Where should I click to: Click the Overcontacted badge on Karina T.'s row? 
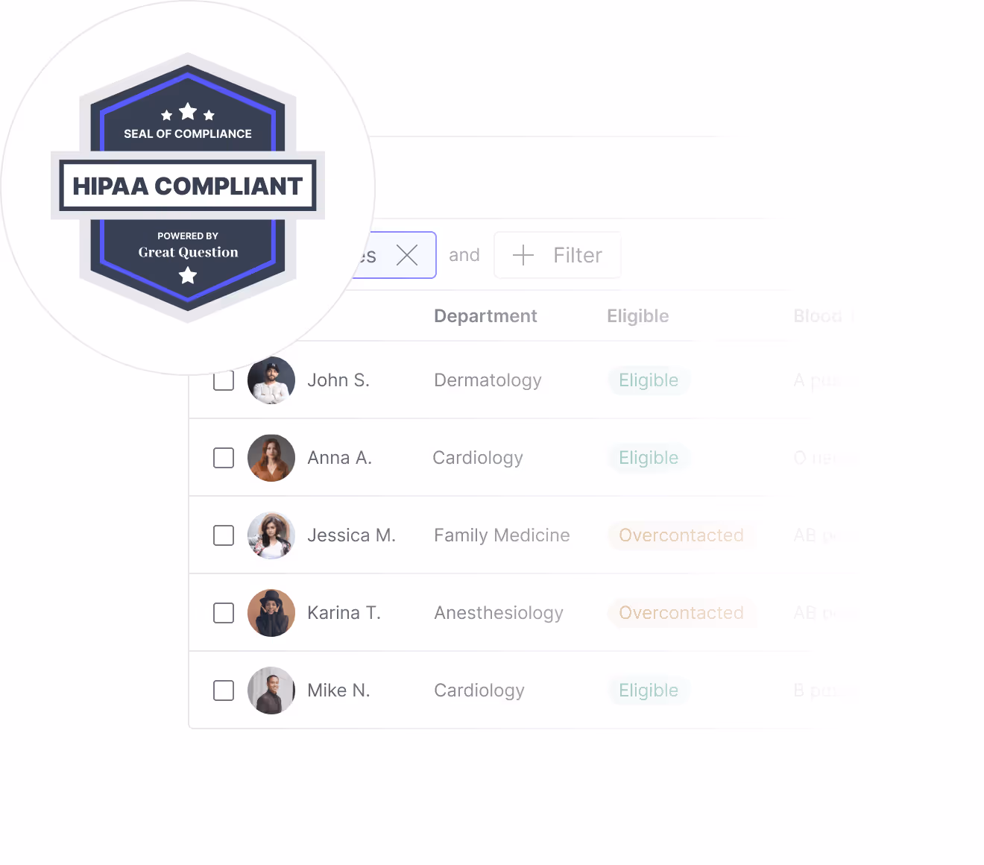[681, 612]
